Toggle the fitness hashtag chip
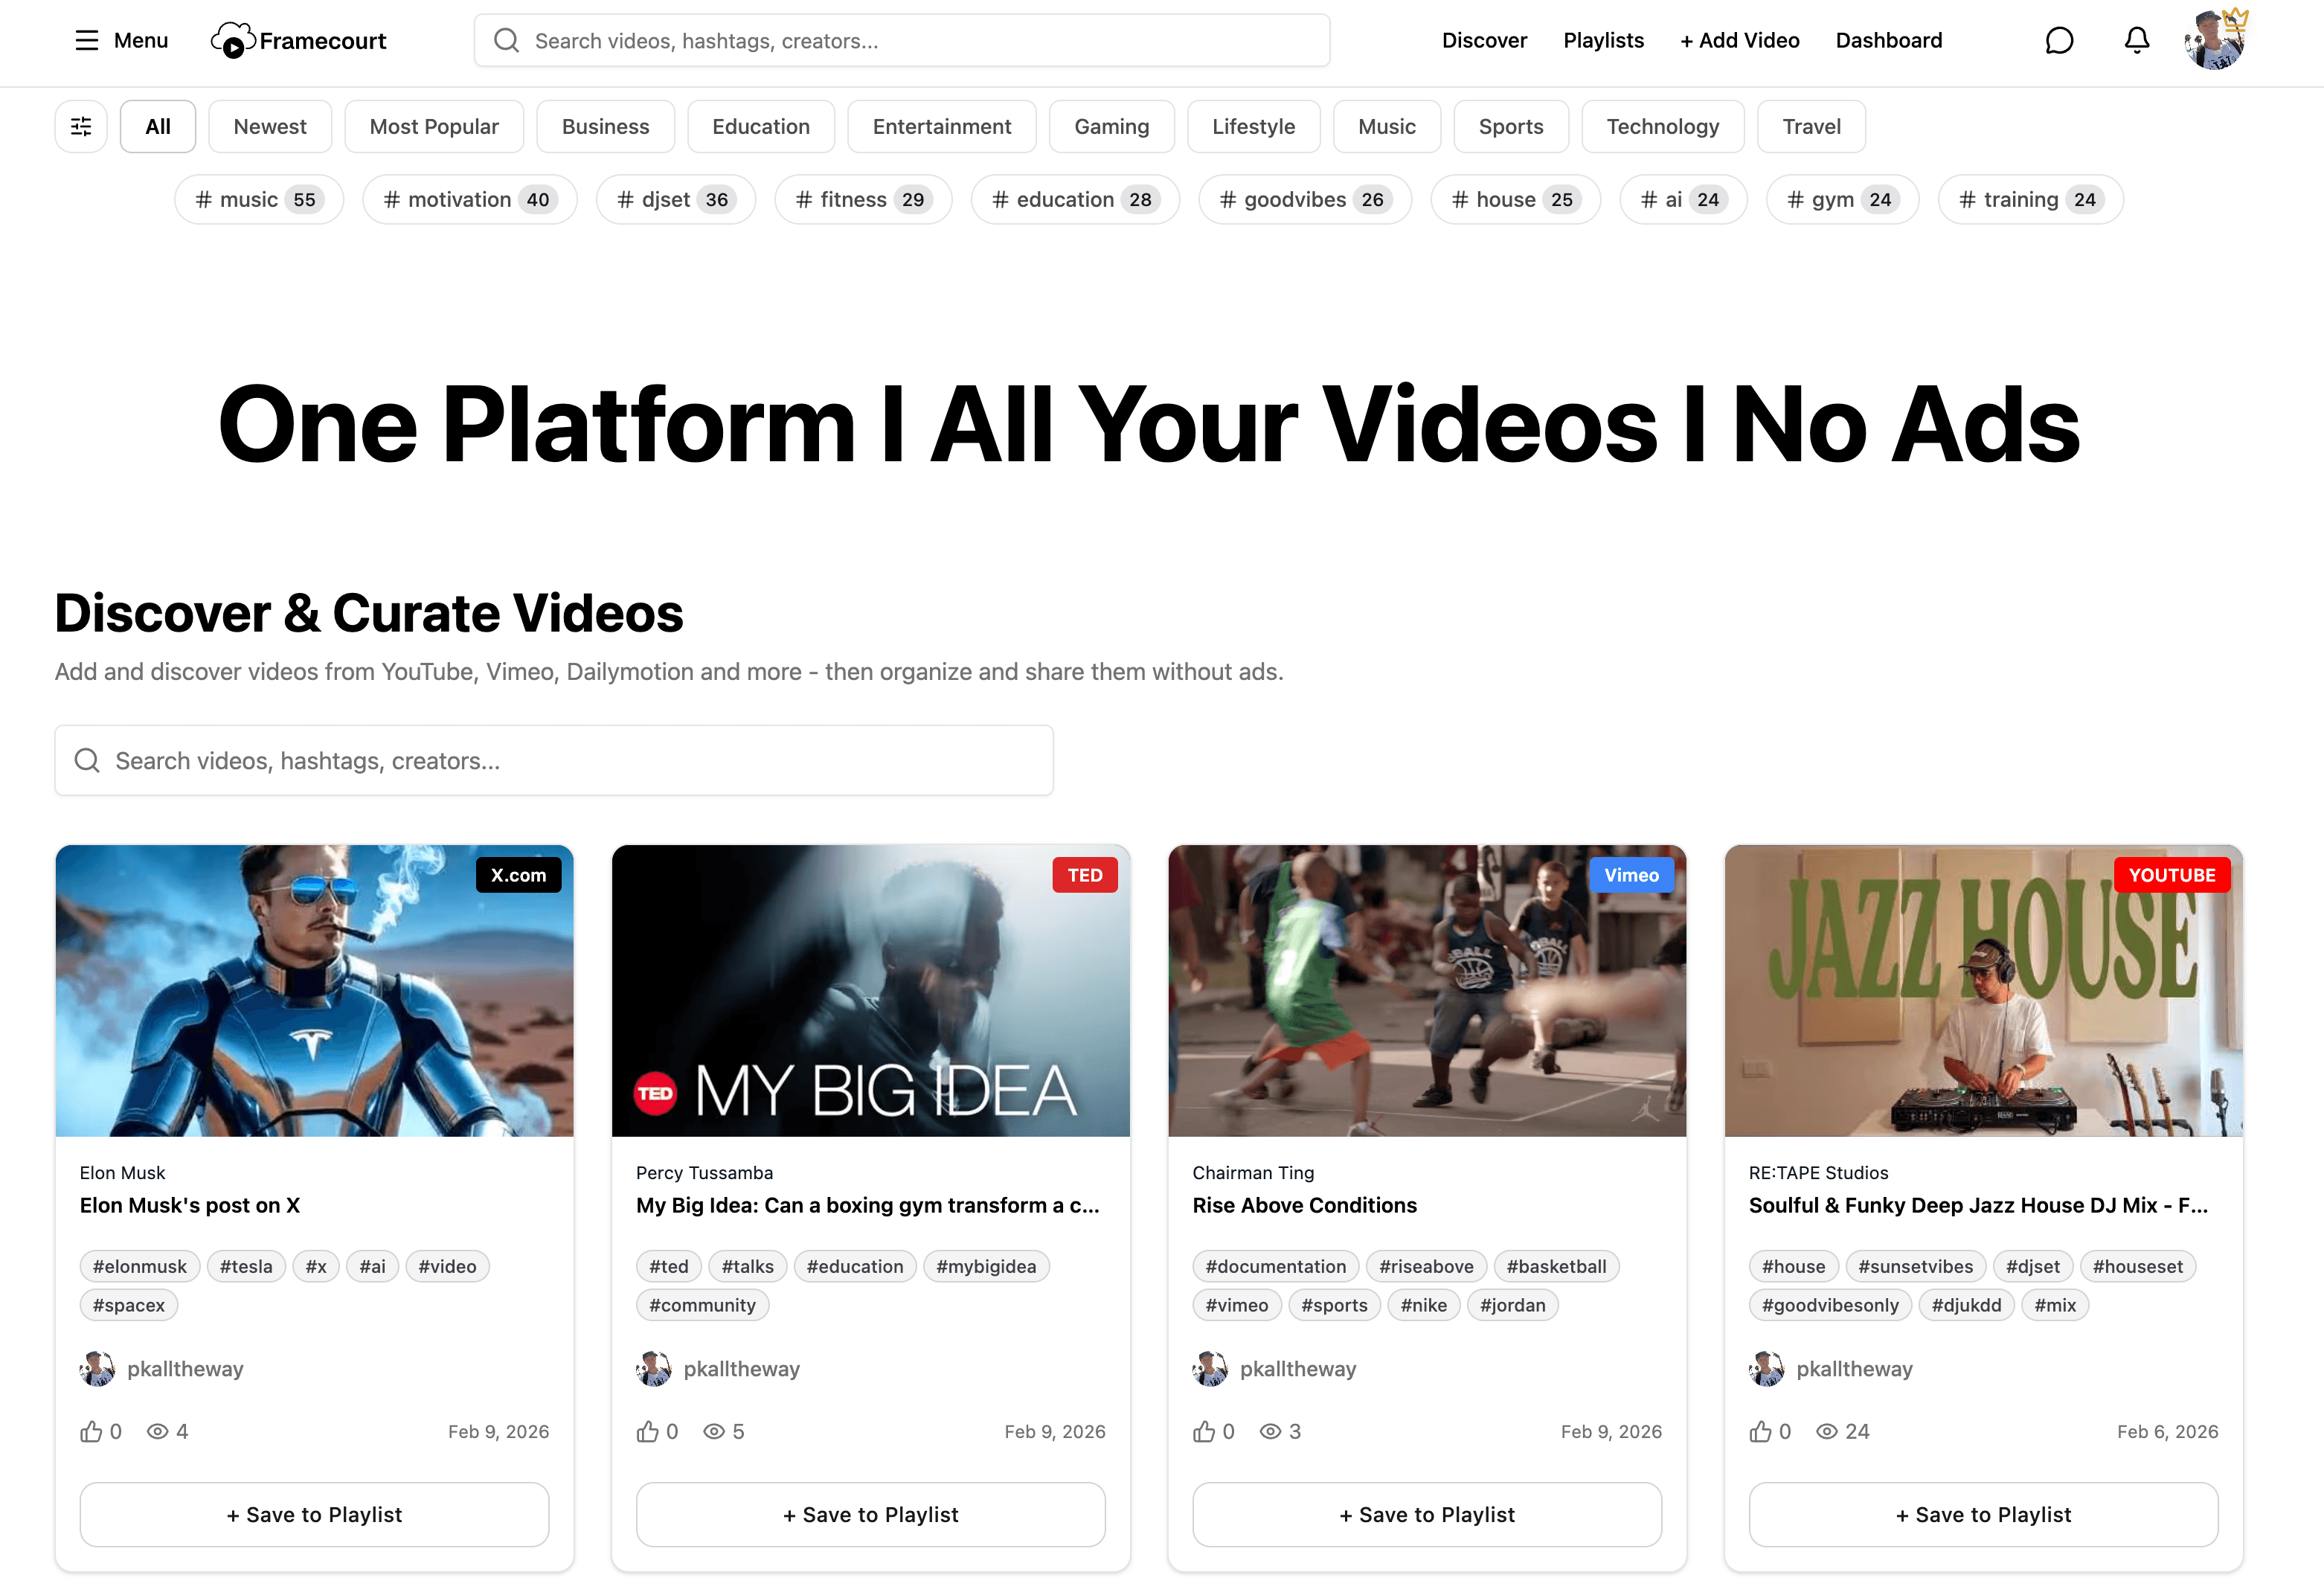2324x1595 pixels. 862,199
